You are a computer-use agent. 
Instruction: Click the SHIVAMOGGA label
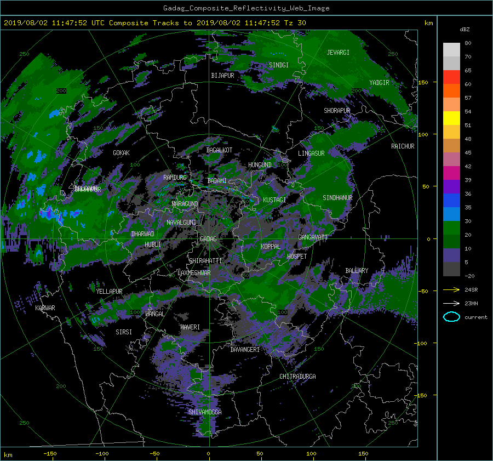(205, 412)
